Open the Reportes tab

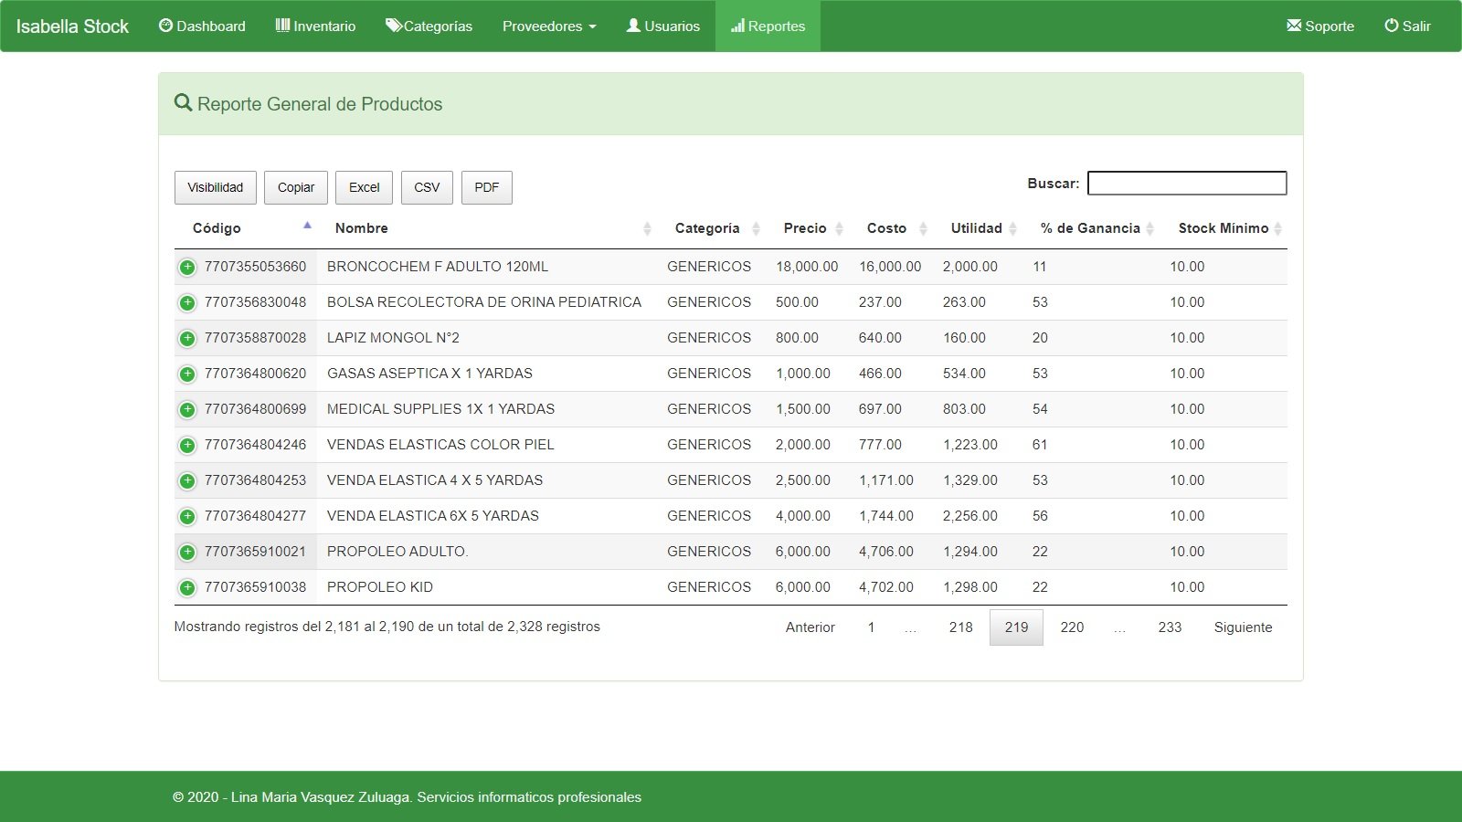tap(768, 26)
